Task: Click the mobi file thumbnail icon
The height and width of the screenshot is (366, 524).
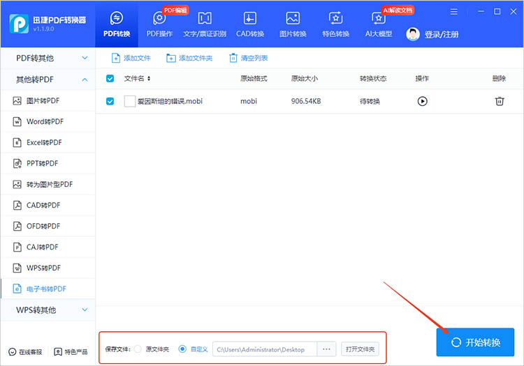Action: [x=130, y=101]
